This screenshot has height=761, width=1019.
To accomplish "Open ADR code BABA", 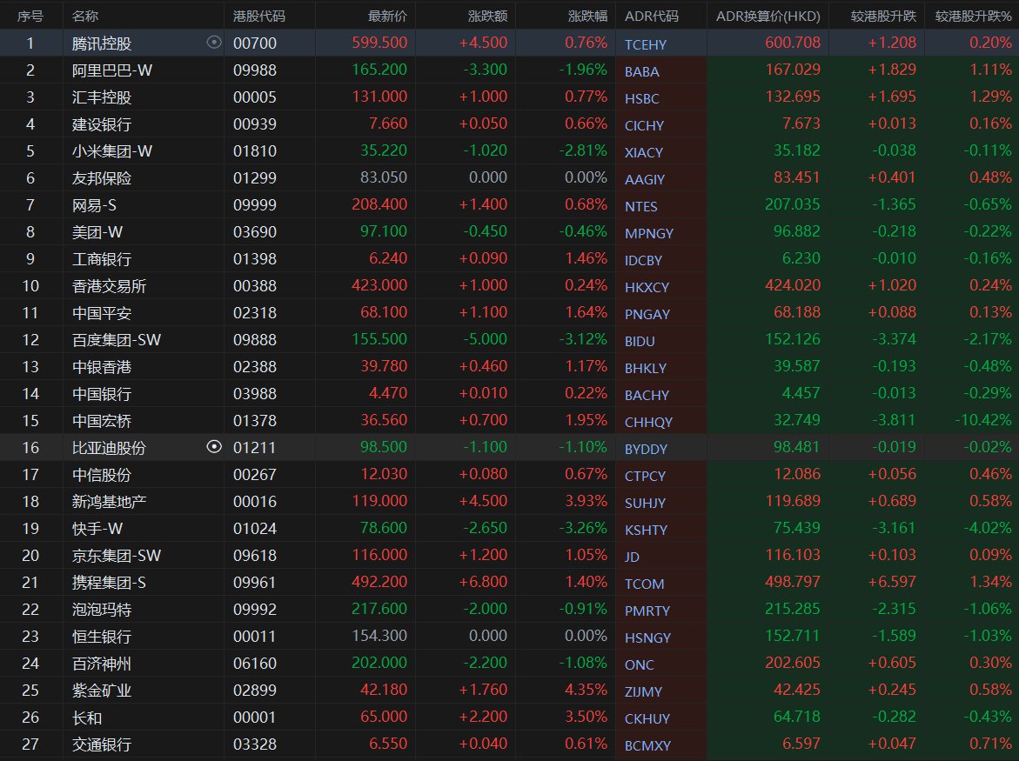I will (641, 71).
